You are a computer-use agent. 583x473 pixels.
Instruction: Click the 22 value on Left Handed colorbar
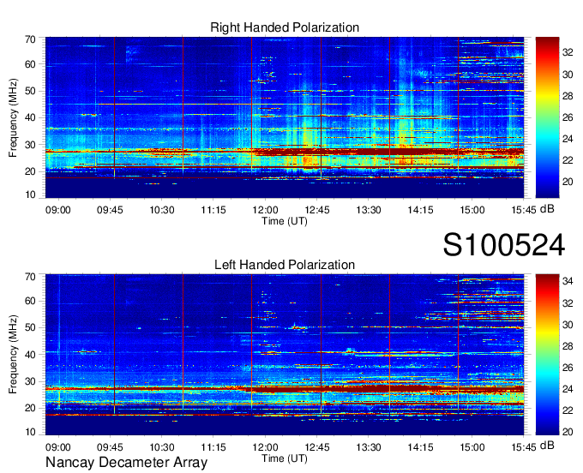pyautogui.click(x=568, y=410)
